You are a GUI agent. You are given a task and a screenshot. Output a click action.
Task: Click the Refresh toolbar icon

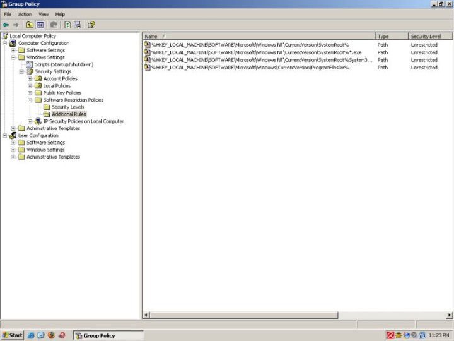(67, 25)
